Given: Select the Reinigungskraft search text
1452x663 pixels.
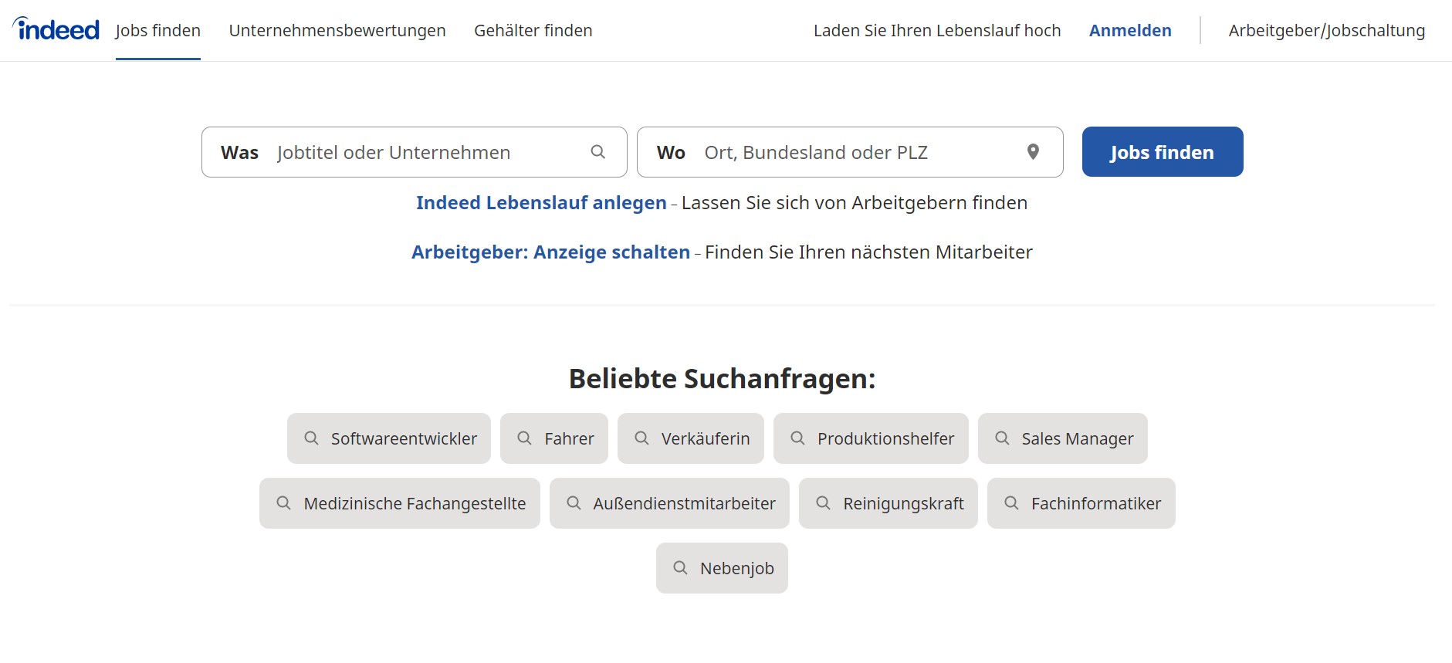Looking at the screenshot, I should tap(903, 504).
